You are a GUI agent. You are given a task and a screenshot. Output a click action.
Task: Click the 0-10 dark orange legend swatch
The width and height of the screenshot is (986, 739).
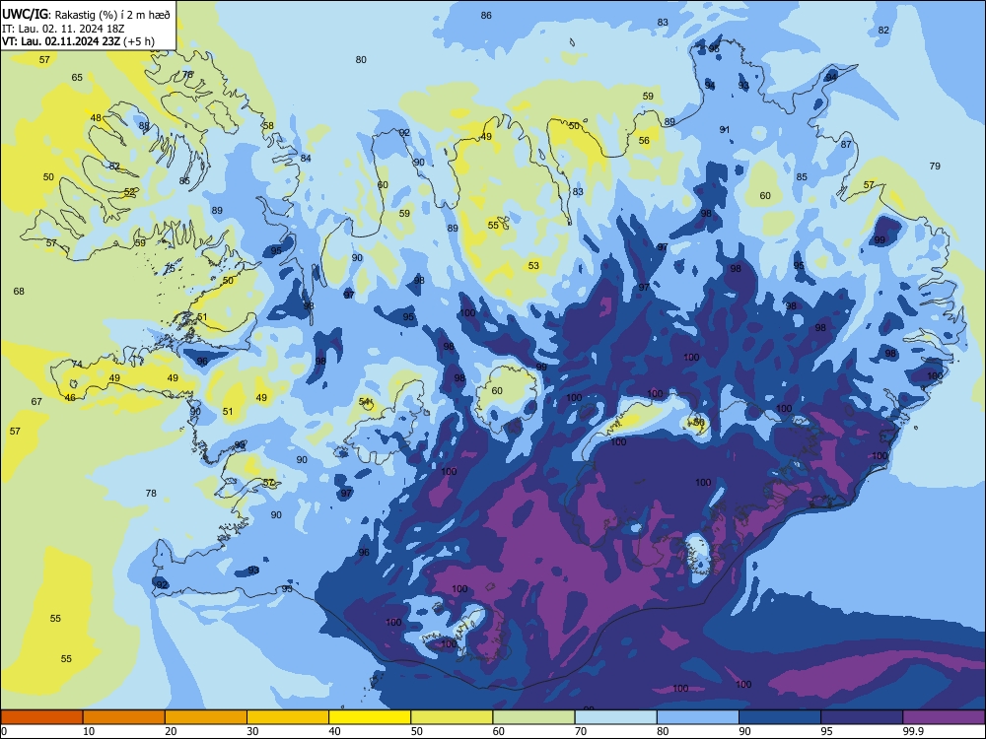pos(41,717)
